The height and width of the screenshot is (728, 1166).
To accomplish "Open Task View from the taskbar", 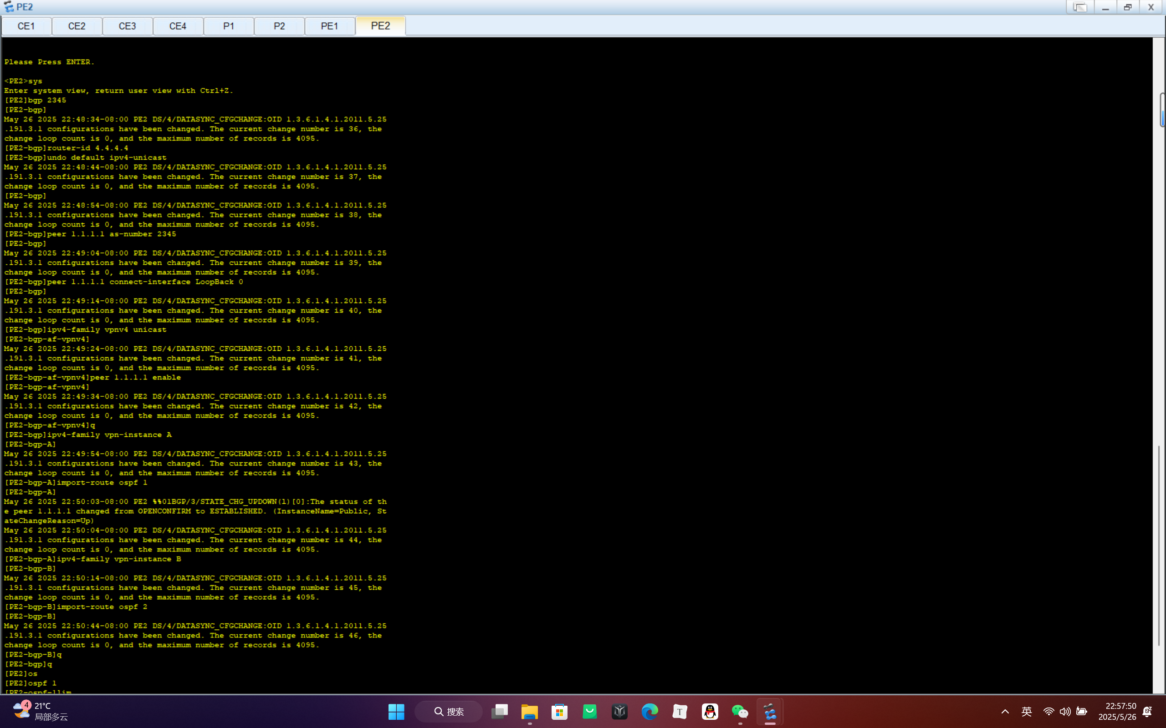I will tap(499, 712).
